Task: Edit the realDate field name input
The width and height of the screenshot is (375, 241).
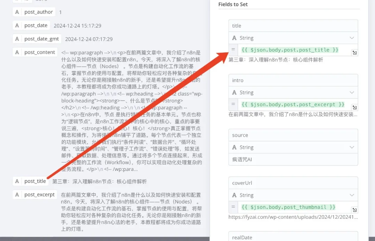Action: pyautogui.click(x=293, y=237)
